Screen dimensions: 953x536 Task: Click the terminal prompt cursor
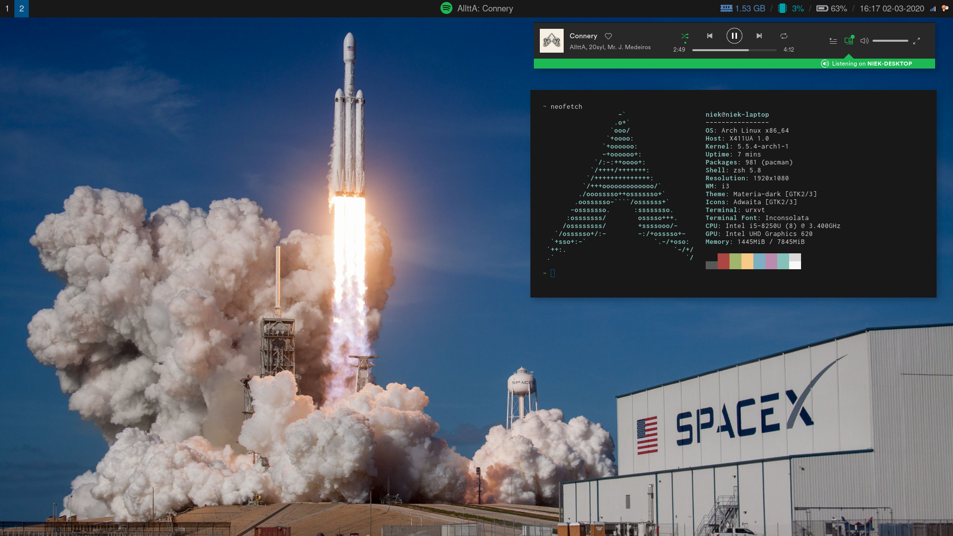(553, 273)
